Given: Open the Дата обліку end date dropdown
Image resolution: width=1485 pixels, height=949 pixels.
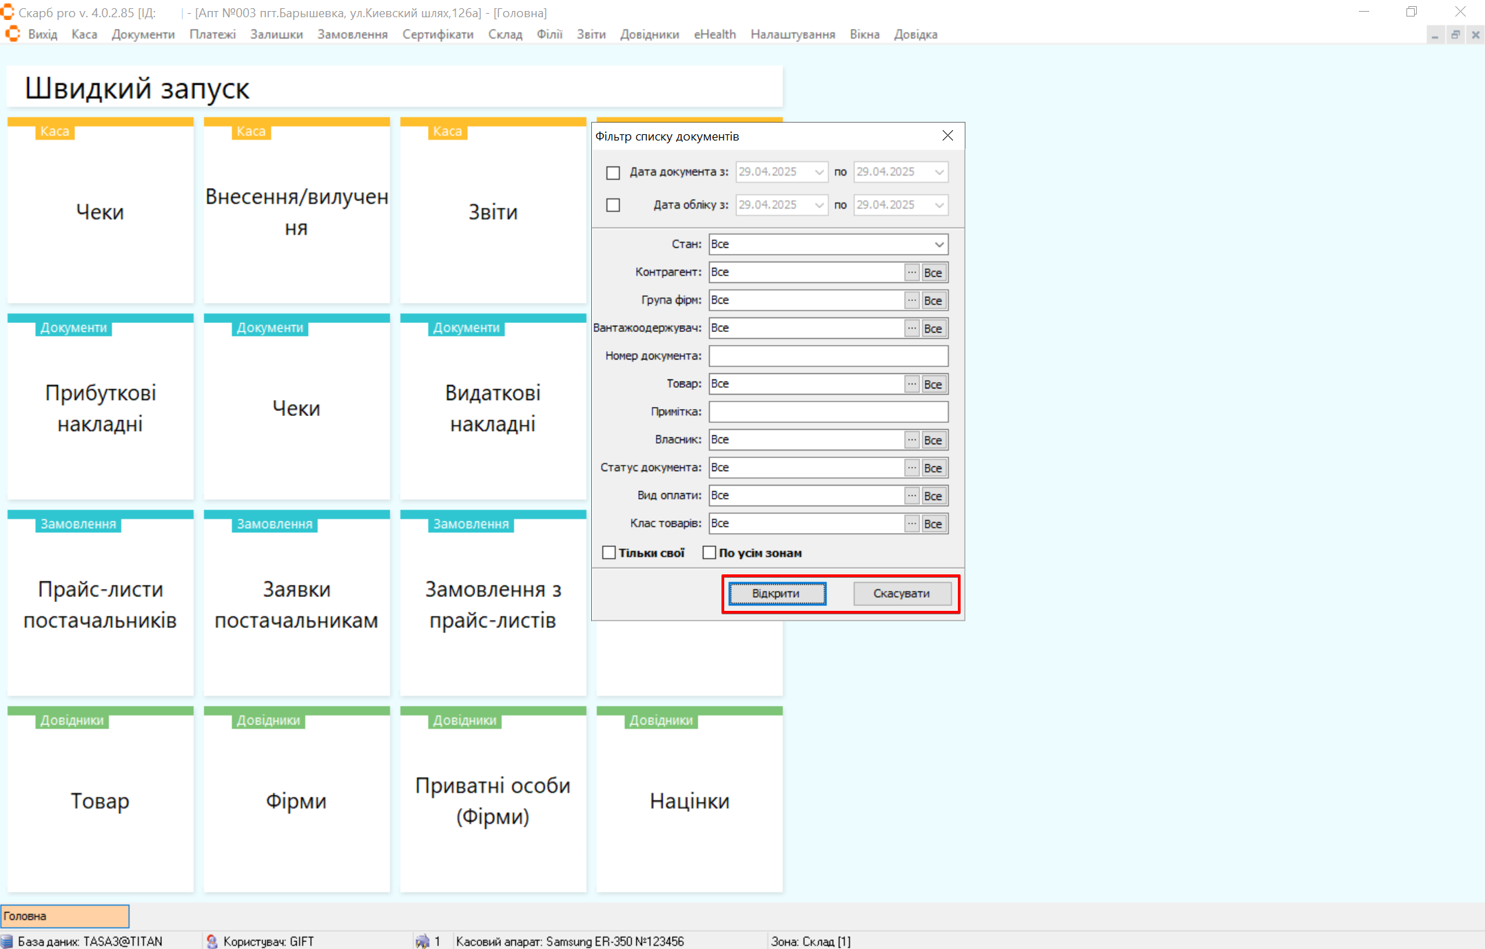Looking at the screenshot, I should 939,205.
